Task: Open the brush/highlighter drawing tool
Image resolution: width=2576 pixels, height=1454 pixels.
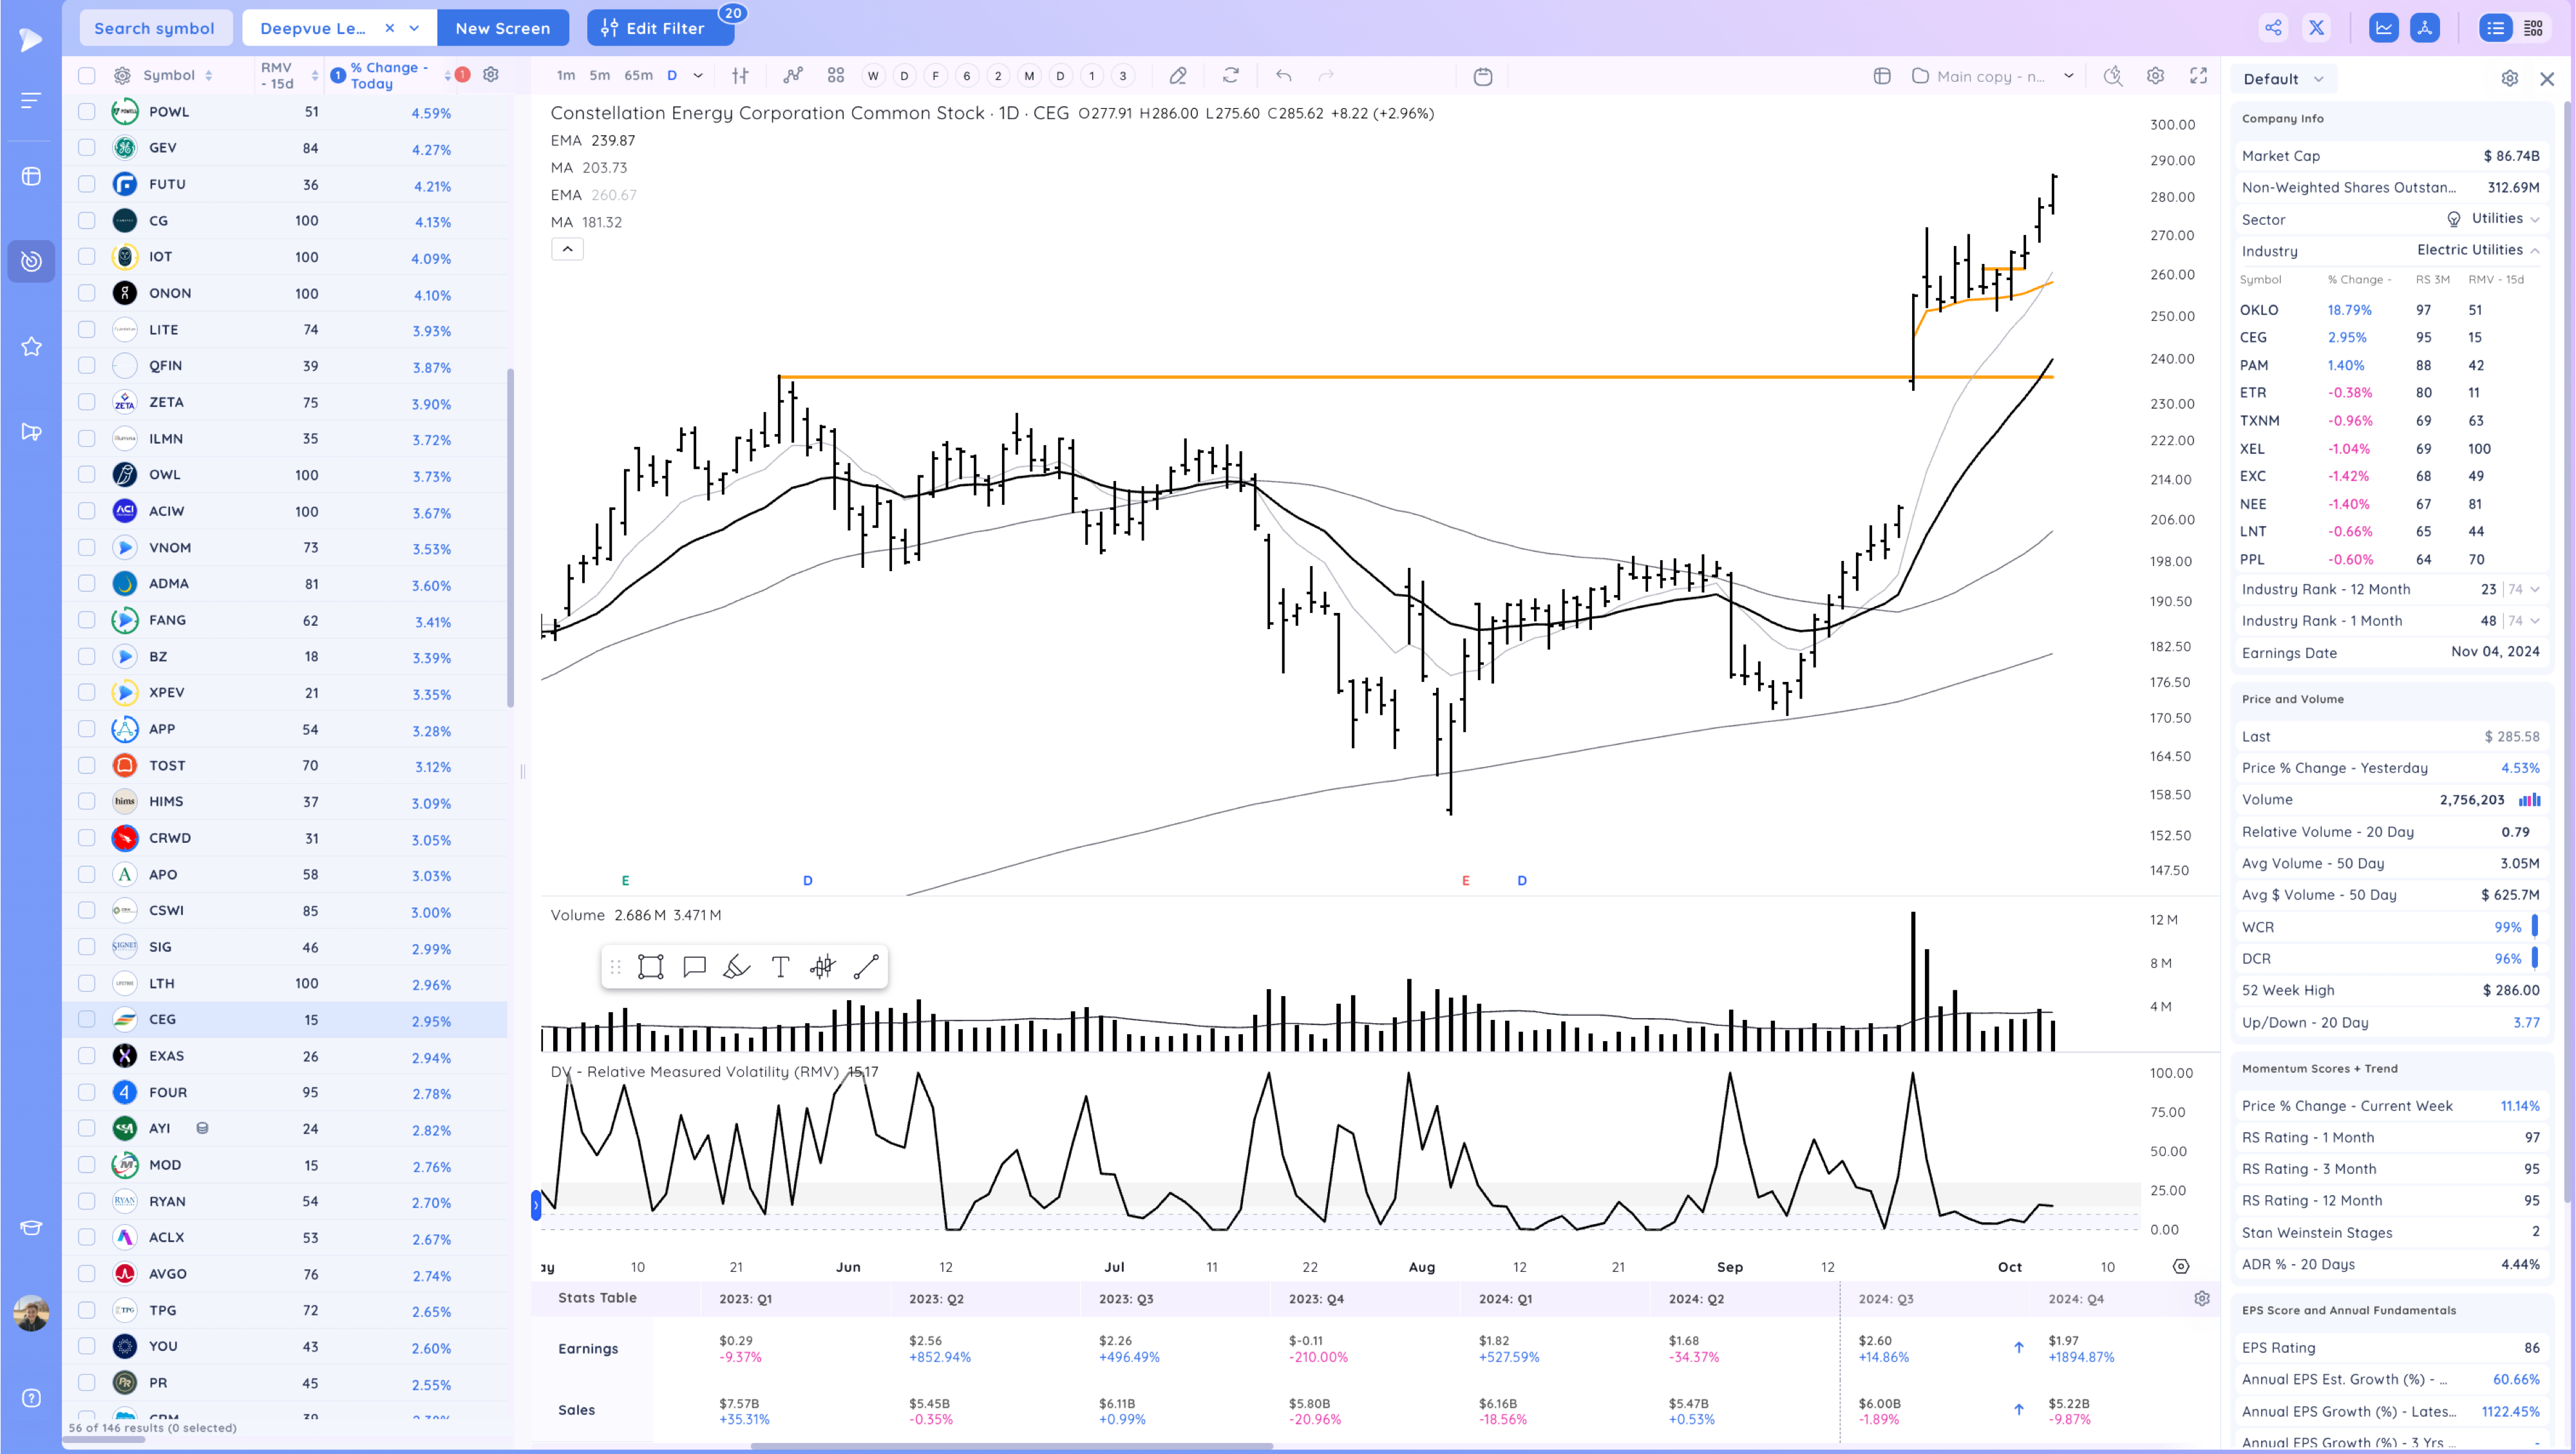Action: point(737,966)
